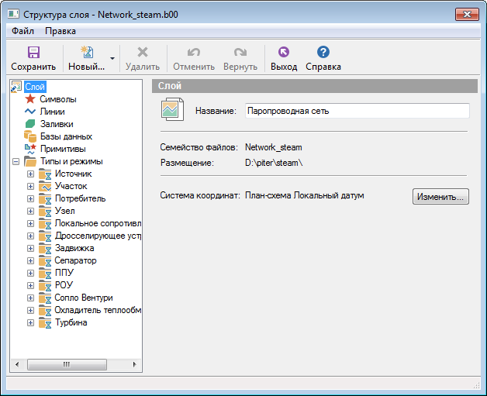This screenshot has width=487, height=396.
Task: Click the Save (Сохранить) toolbar icon
Action: click(x=33, y=53)
